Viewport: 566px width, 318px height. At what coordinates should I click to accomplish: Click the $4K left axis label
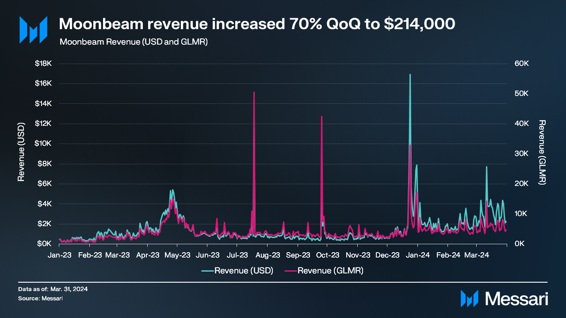[46, 204]
